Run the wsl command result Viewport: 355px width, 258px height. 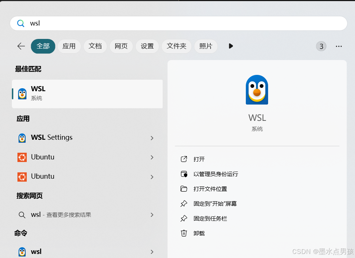point(87,252)
